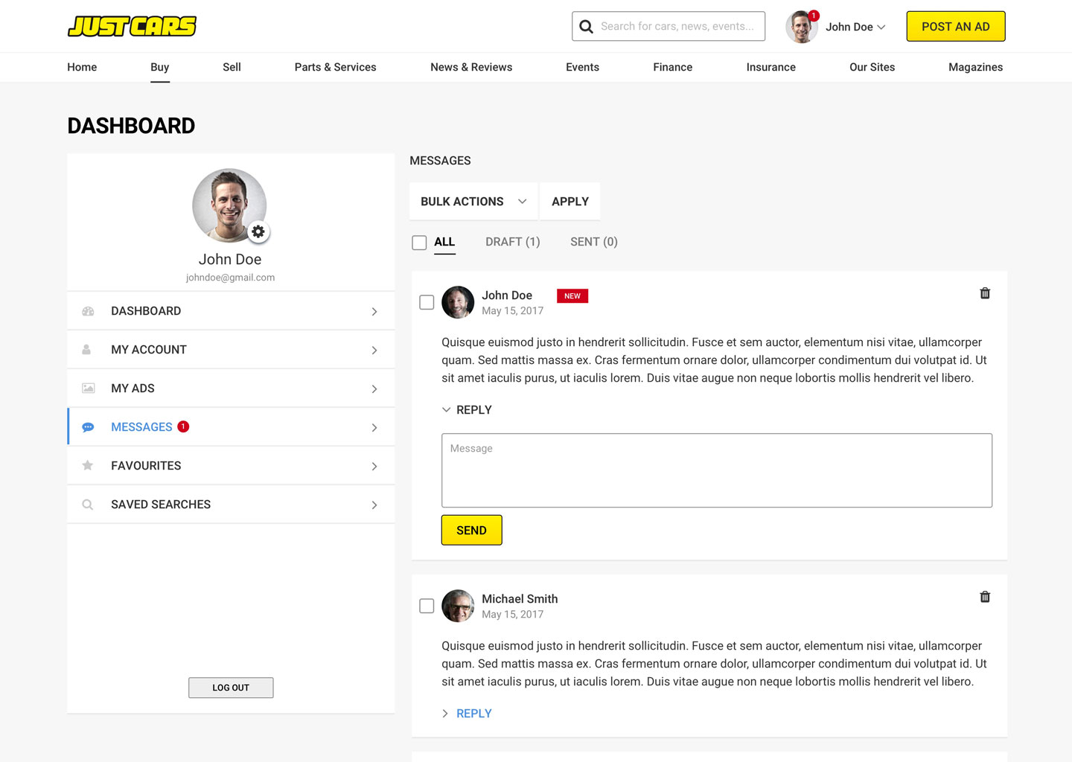Viewport: 1072px width, 762px height.
Task: Click the JustCars logo
Action: click(132, 26)
